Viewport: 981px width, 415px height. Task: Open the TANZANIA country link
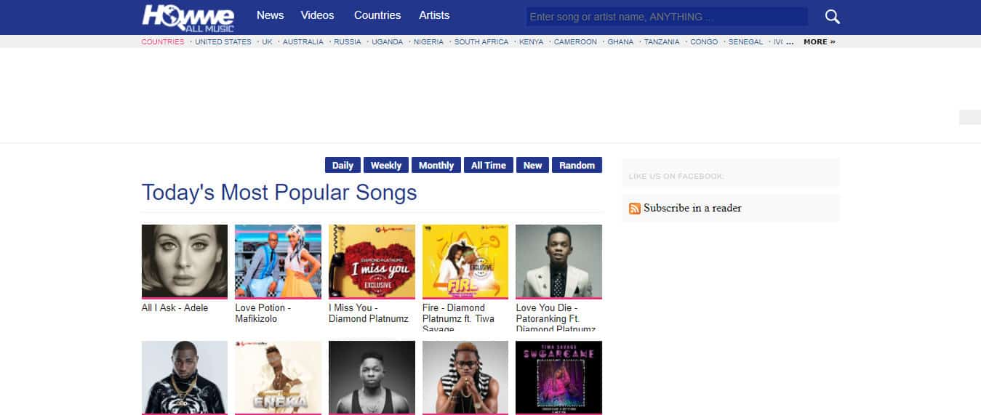662,41
